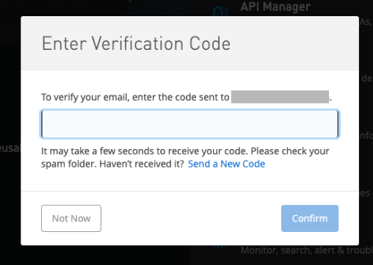Viewport: 373px width, 265px height.
Task: Click the partial 'de' text at right edge
Action: tap(367, 79)
